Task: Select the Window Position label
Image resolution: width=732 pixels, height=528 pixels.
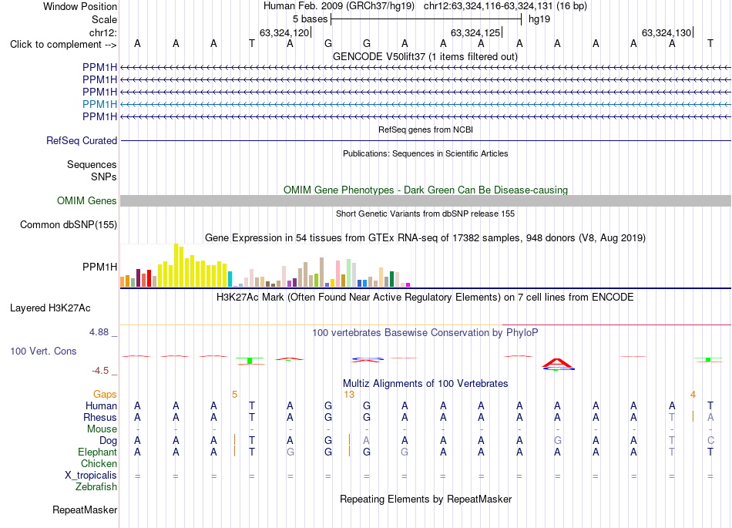Action: pyautogui.click(x=80, y=6)
